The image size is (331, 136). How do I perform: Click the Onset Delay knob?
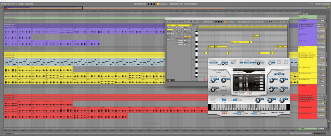282,80
